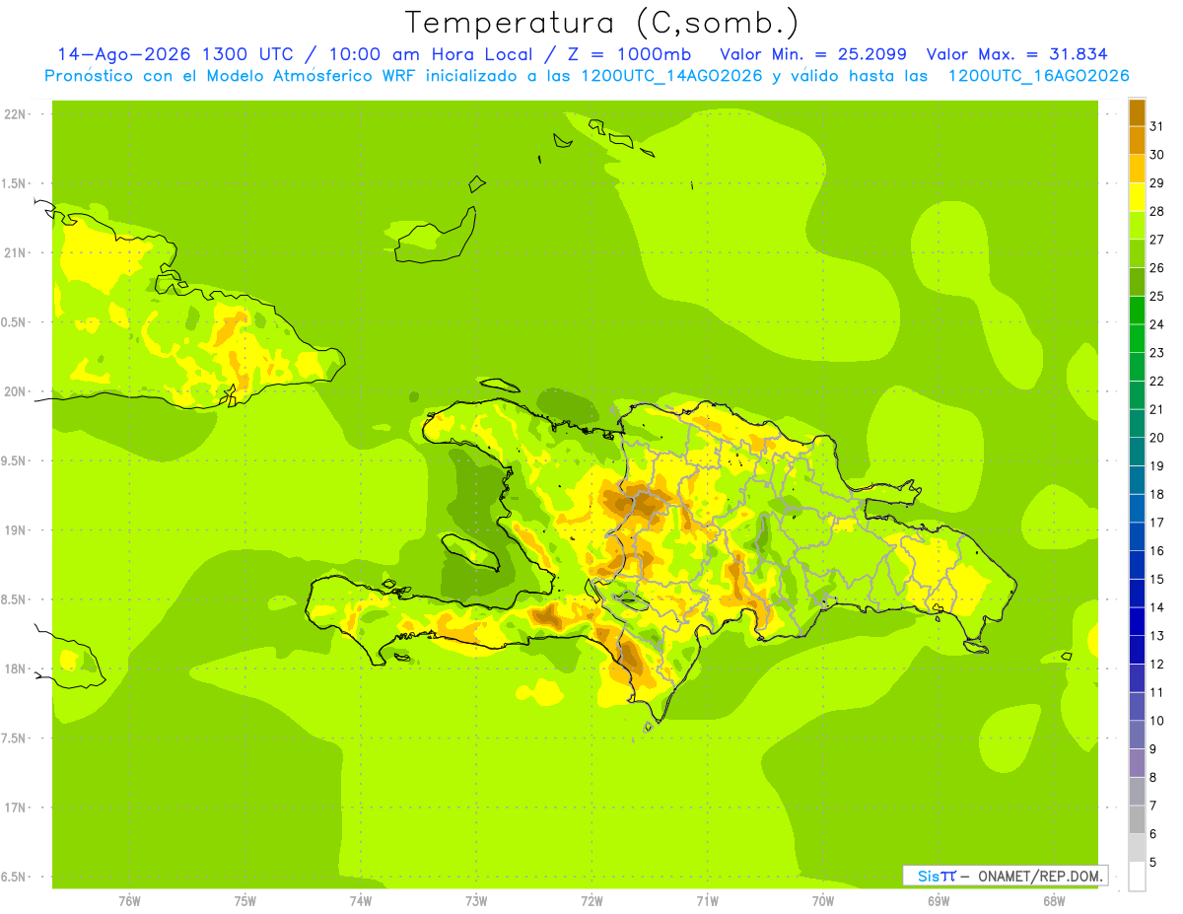This screenshot has height=914, width=1183.
Task: Click the '76W' longitude axis label
Action: click(x=129, y=902)
